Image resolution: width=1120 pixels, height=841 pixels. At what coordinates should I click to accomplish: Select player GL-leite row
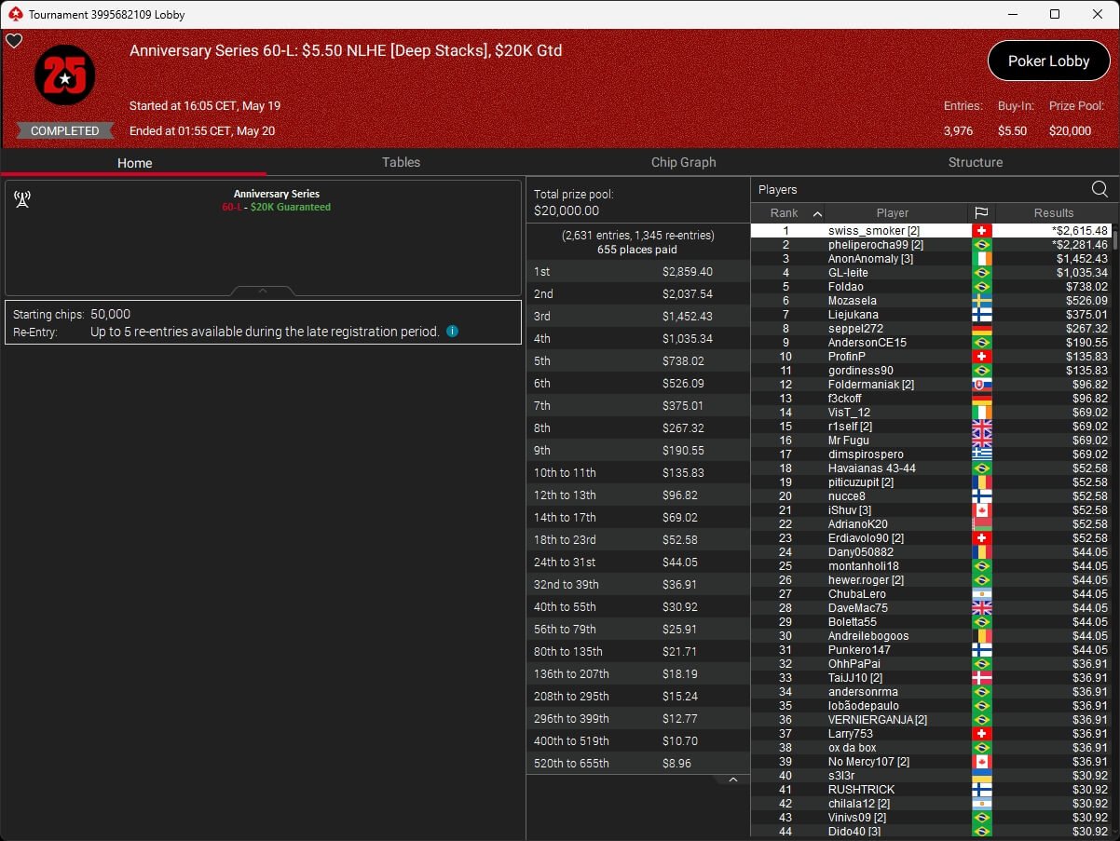(x=932, y=272)
